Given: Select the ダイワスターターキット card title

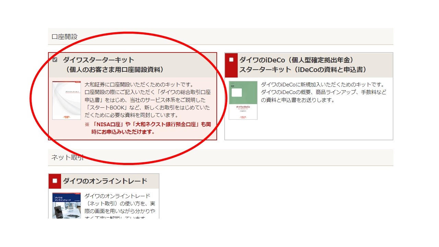Looking at the screenshot, I should (x=98, y=60).
